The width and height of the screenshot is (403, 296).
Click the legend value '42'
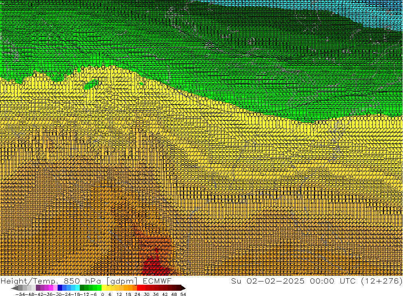click(165, 294)
